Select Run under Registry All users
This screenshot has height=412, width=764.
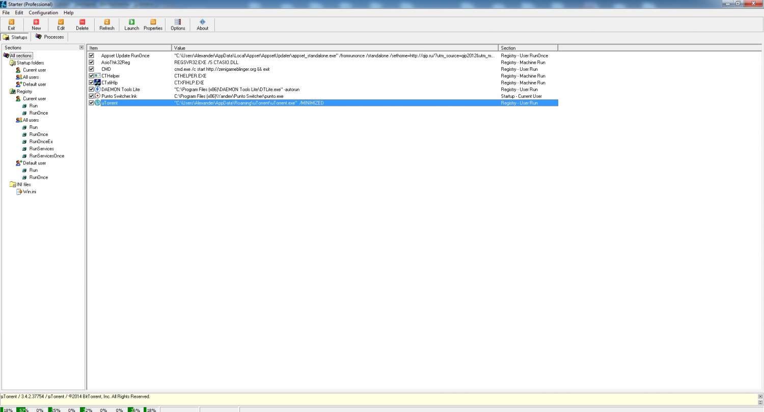pyautogui.click(x=33, y=127)
